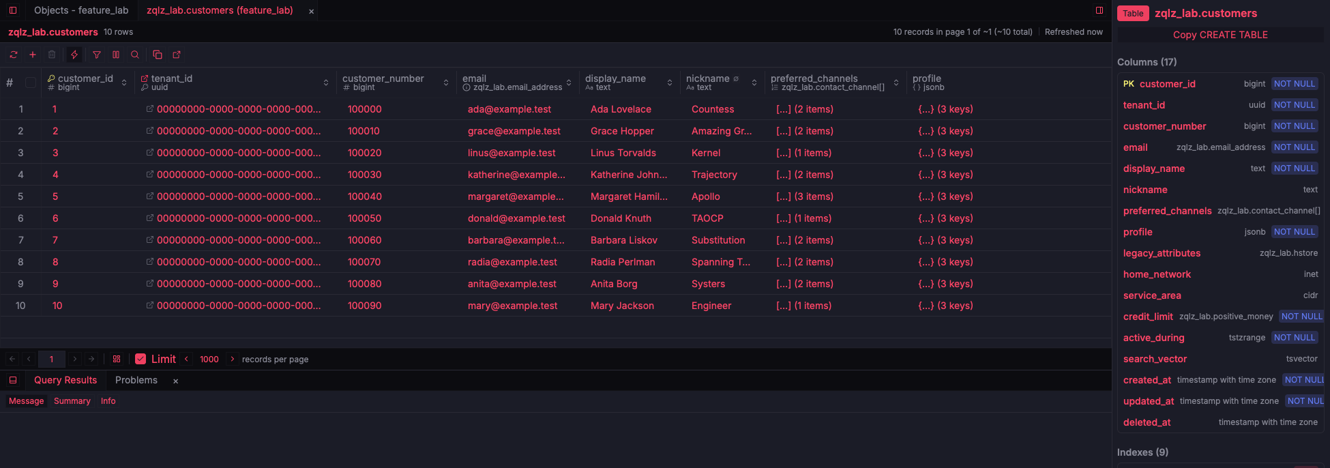1330x468 pixels.
Task: Close the zqlz_lab.customers tab
Action: [x=312, y=11]
